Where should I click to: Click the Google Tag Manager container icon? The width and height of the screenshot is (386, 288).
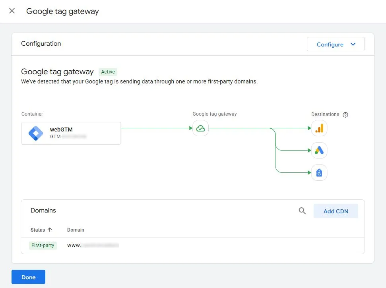click(x=36, y=133)
